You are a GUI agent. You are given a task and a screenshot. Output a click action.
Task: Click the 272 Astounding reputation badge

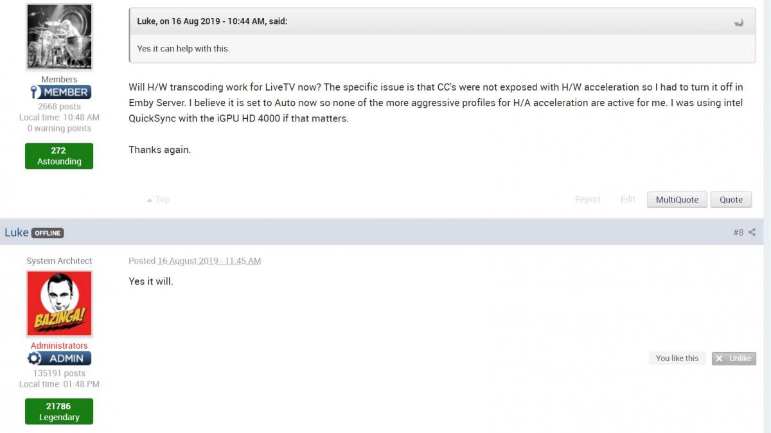(x=59, y=156)
